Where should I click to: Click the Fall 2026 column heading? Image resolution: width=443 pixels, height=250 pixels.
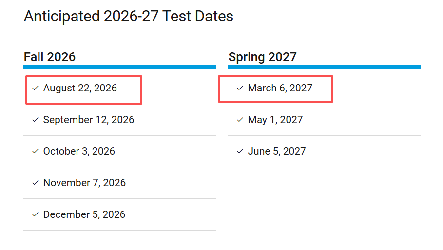click(x=50, y=57)
